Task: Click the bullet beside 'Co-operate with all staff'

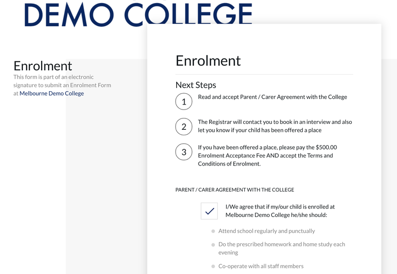Action: [x=213, y=267]
